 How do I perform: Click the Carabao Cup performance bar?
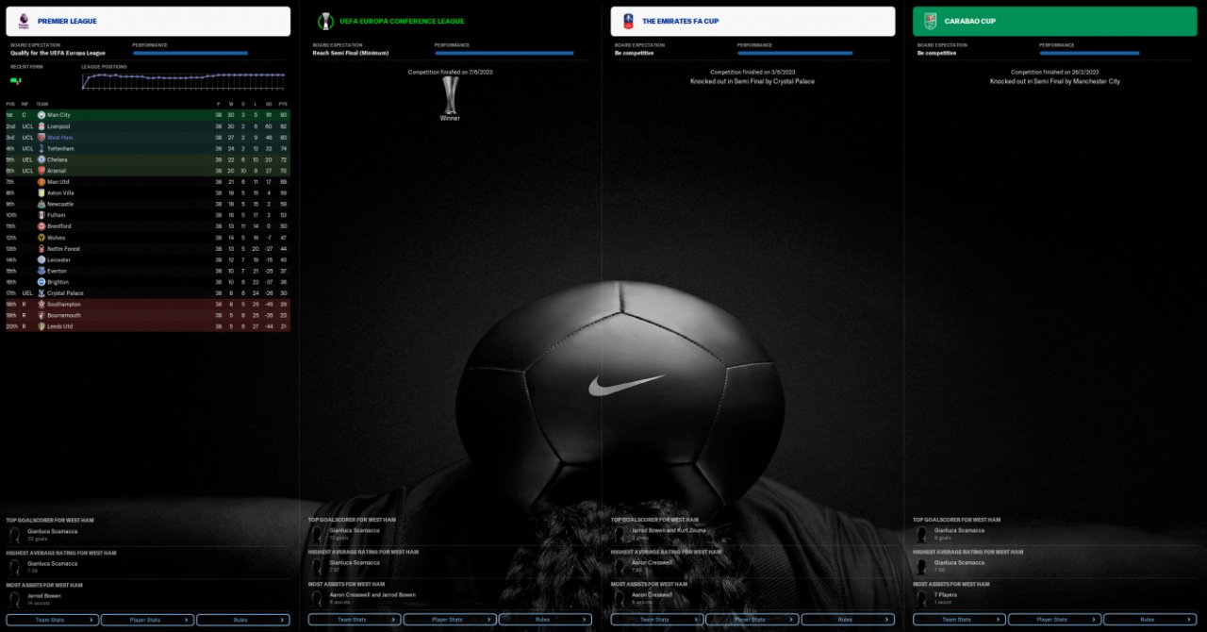tap(1089, 54)
